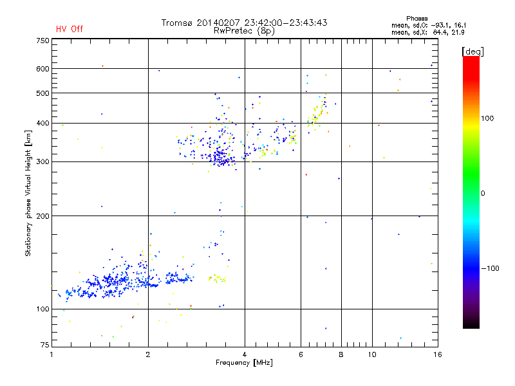Image resolution: width=515 pixels, height=386 pixels.
Task: Click the frequency axis "8" label
Action: click(341, 354)
